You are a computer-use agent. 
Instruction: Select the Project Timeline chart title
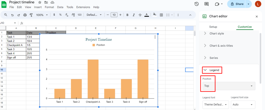pos(99,40)
